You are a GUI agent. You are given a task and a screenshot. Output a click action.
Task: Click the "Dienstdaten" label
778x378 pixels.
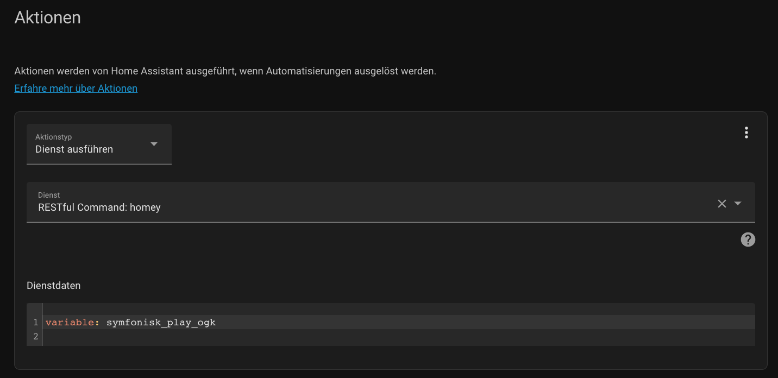54,286
